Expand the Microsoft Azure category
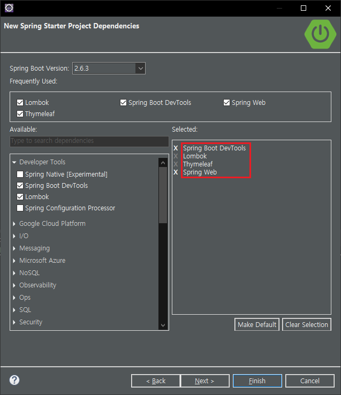Image resolution: width=341 pixels, height=395 pixels. click(x=14, y=261)
